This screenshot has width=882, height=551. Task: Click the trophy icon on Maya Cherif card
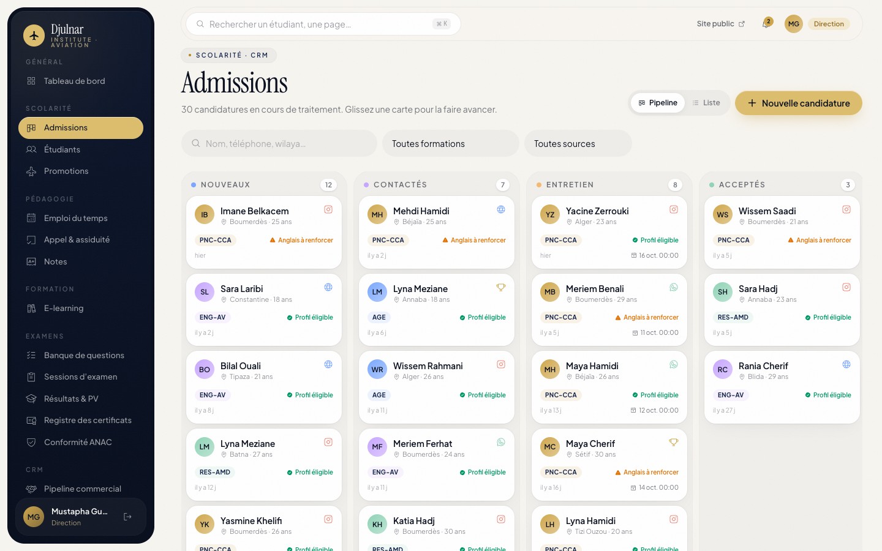(674, 442)
